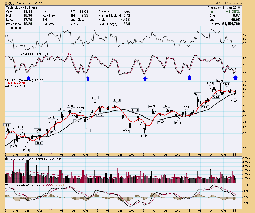Click the Yield value 1.47%

(x=126, y=20)
